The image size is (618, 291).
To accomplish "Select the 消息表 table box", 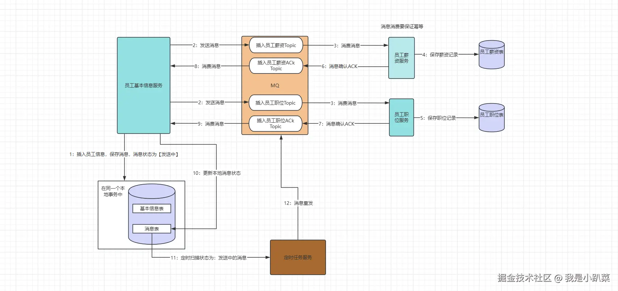I will pos(152,229).
